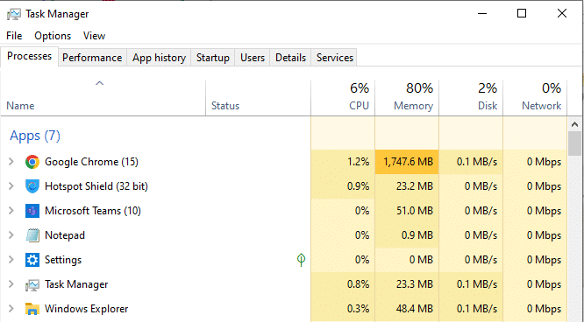
Task: Select the Hotspot Shield (32 bit) row
Action: pos(284,186)
